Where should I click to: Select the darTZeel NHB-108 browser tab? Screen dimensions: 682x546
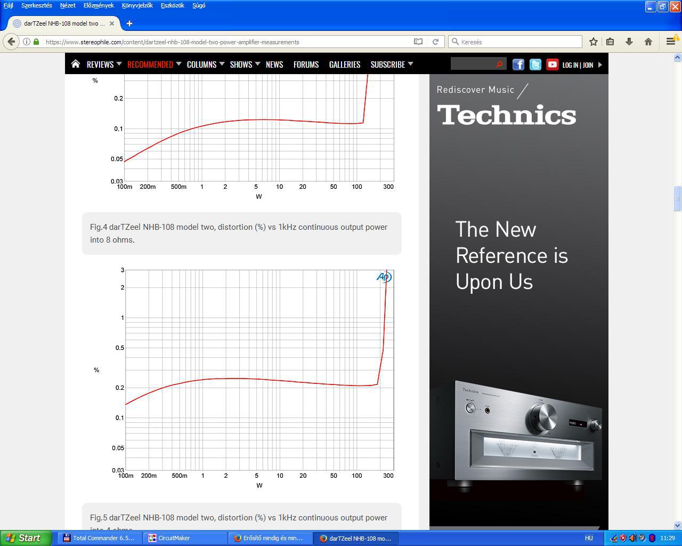(64, 23)
